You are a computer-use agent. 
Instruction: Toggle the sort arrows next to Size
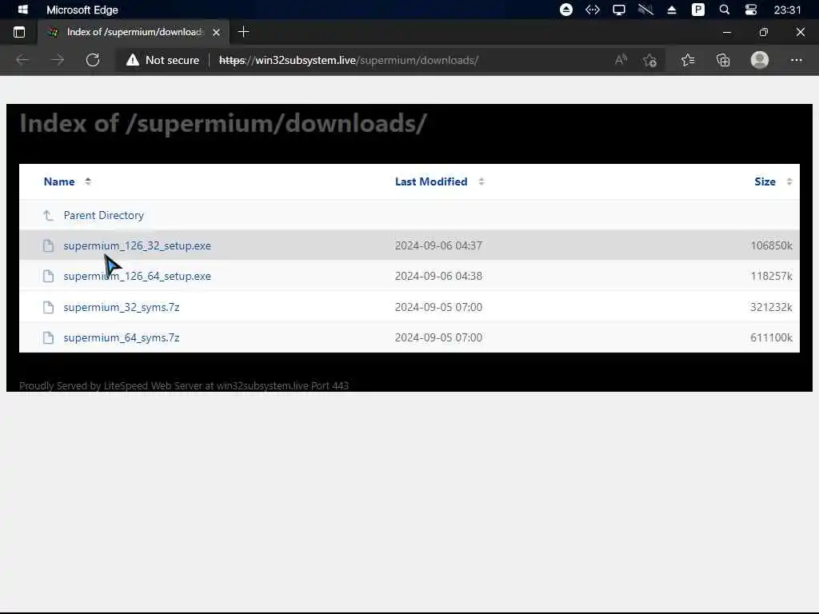point(789,181)
